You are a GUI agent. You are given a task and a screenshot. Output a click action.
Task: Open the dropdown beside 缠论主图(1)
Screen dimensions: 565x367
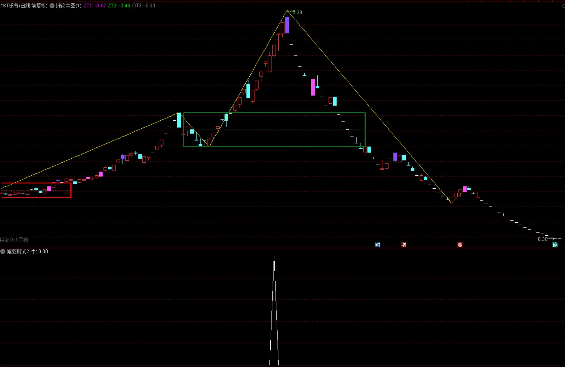[x=52, y=6]
